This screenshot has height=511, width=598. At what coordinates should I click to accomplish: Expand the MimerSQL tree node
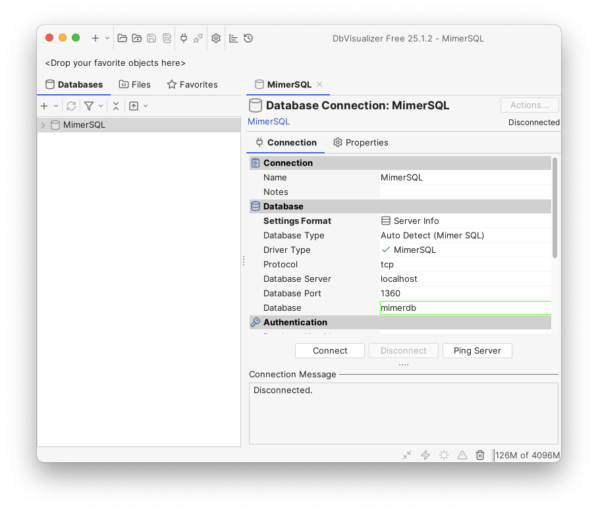42,124
